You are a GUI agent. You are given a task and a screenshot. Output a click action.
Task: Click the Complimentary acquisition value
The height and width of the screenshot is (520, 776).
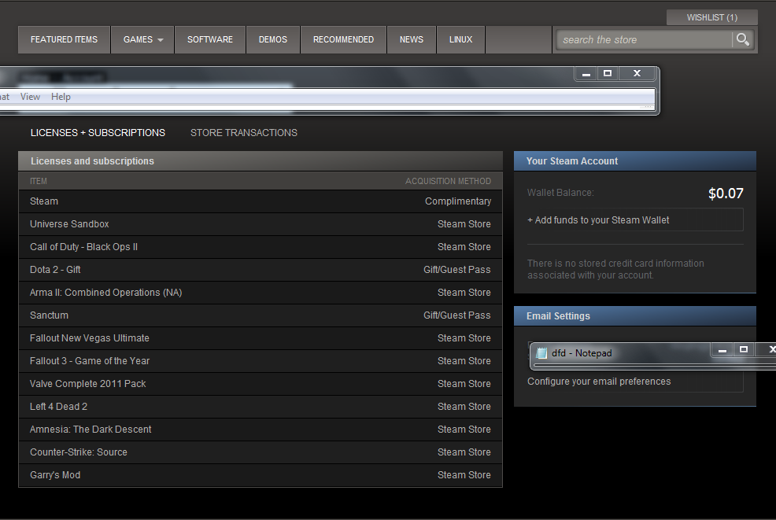pyautogui.click(x=458, y=201)
